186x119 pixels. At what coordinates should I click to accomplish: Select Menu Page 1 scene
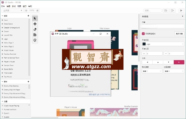click(x=9, y=43)
